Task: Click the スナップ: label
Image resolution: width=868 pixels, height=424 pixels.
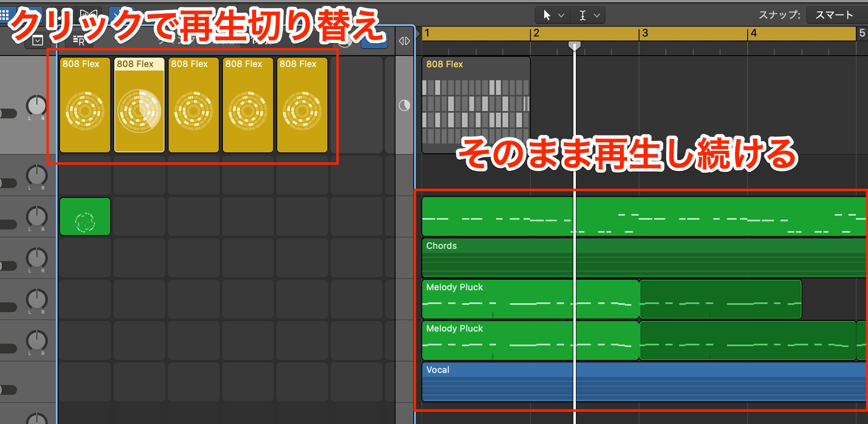Action: [x=779, y=15]
